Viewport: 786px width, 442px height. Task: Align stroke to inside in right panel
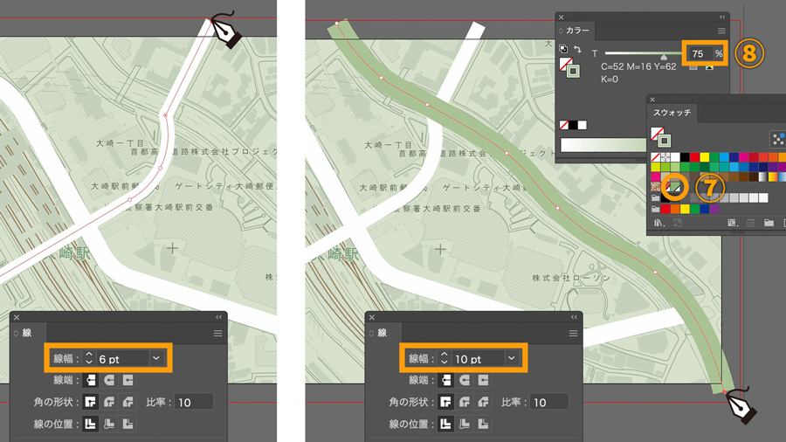(x=465, y=424)
